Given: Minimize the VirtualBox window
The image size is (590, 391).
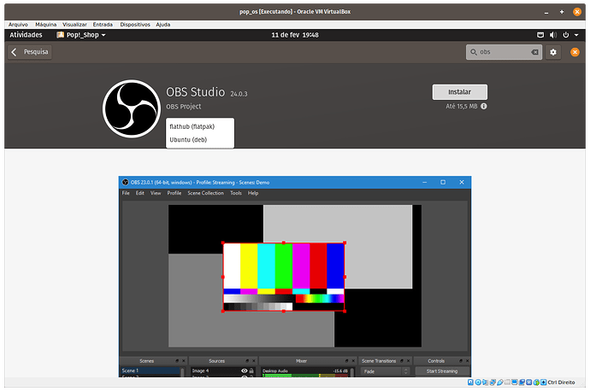Looking at the screenshot, I should [x=546, y=13].
